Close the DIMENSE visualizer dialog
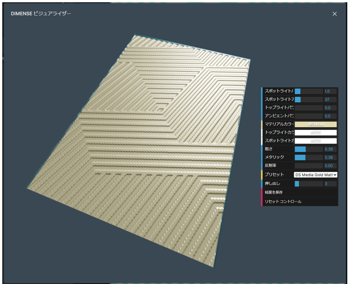Image resolution: width=350 pixels, height=284 pixels. [x=334, y=14]
